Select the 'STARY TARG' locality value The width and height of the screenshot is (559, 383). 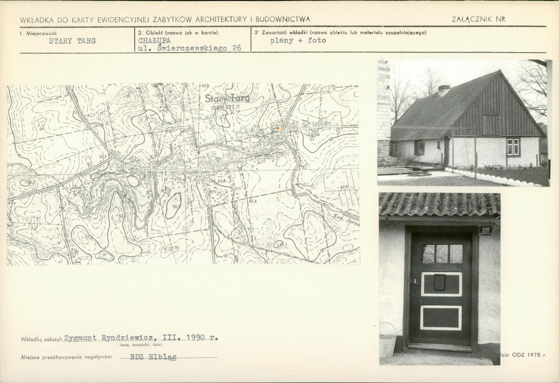point(72,41)
